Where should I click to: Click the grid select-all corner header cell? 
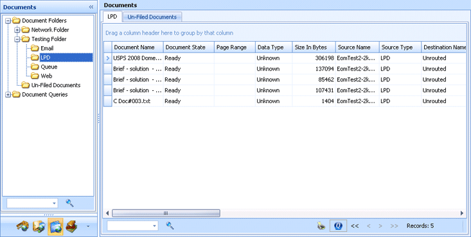tap(108, 47)
